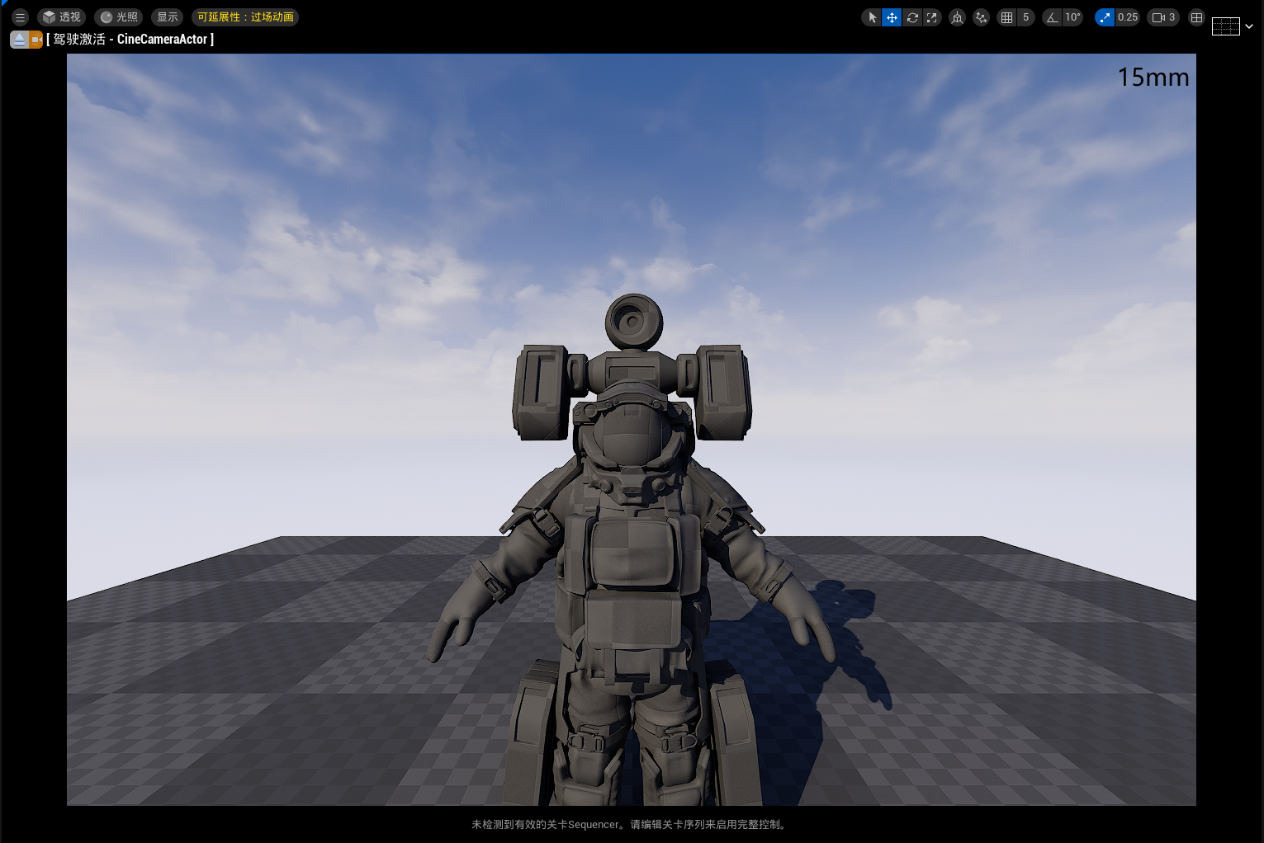
Task: Open the viewport options hamburger menu
Action: (x=21, y=17)
